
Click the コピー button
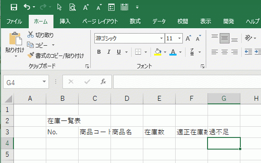click(37, 45)
